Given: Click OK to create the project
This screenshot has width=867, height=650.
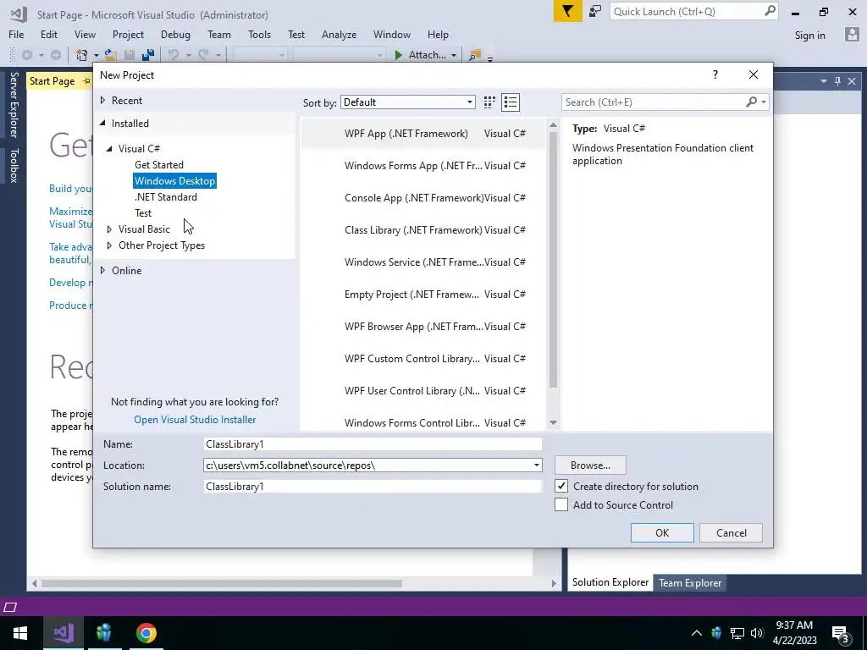Looking at the screenshot, I should pos(662,533).
